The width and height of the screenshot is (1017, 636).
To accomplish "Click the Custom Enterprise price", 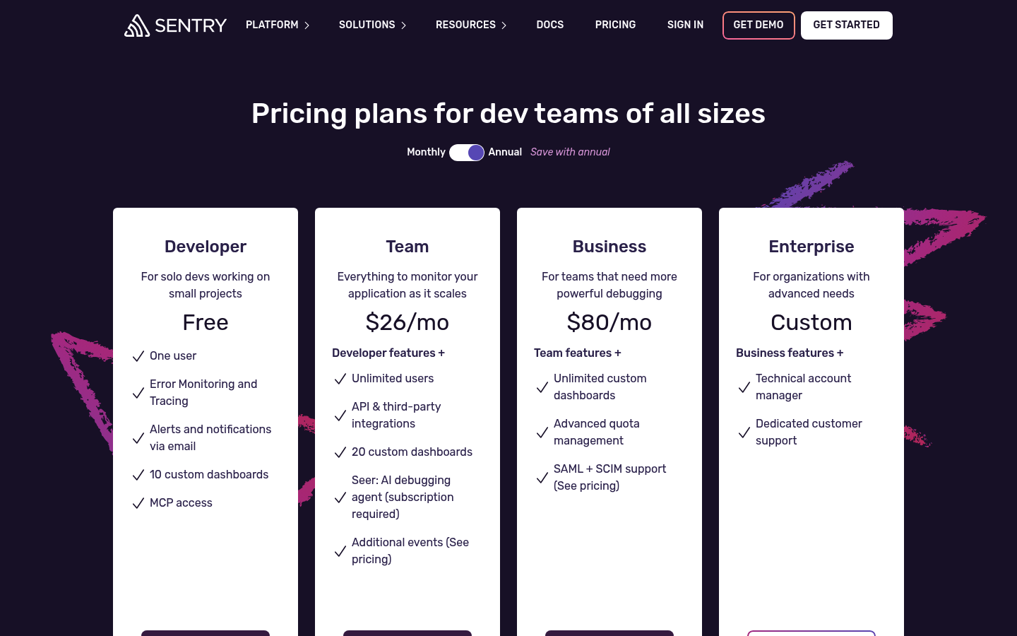I will click(811, 322).
